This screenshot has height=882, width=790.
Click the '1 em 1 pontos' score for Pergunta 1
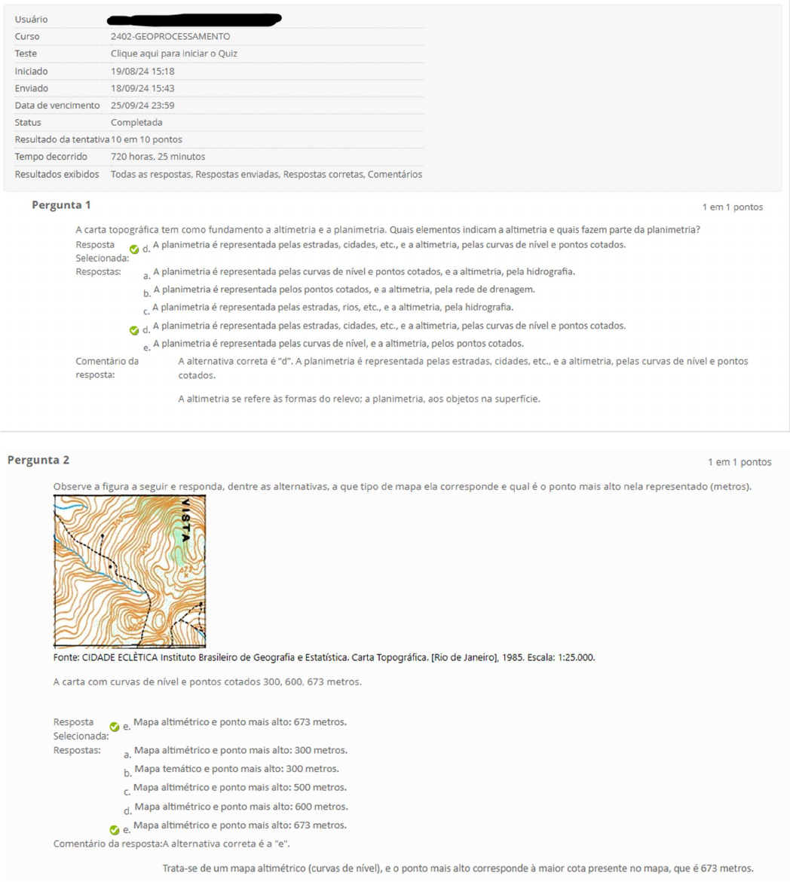point(732,207)
